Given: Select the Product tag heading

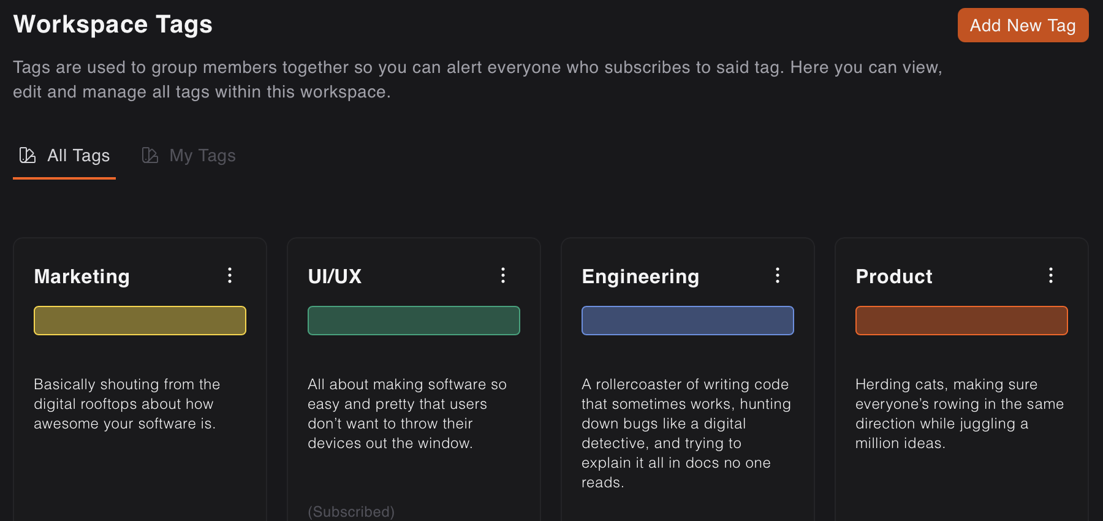Looking at the screenshot, I should pyautogui.click(x=893, y=276).
